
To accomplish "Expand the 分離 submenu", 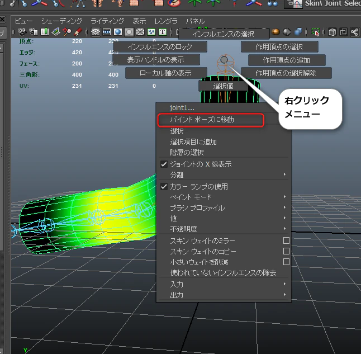I will coord(222,175).
